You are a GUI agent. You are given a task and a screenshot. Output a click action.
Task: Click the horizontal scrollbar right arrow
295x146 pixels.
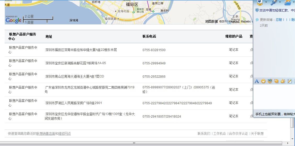click(x=288, y=144)
